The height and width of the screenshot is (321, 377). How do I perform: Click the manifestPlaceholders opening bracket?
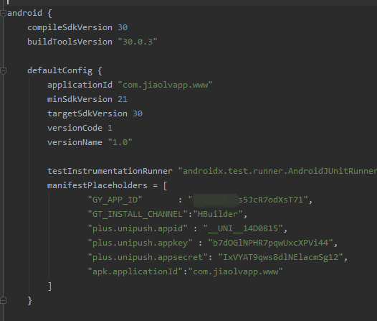pos(165,186)
